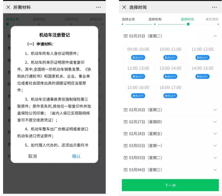Click the calendar icon beside 02月27日
The height and width of the screenshot is (196, 222).
pos(125,122)
